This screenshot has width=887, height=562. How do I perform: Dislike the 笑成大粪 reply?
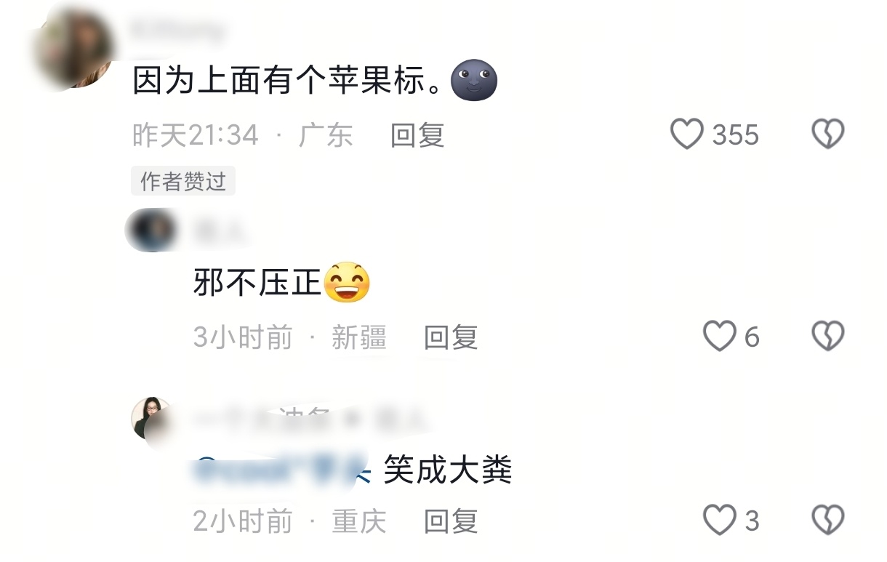(827, 521)
